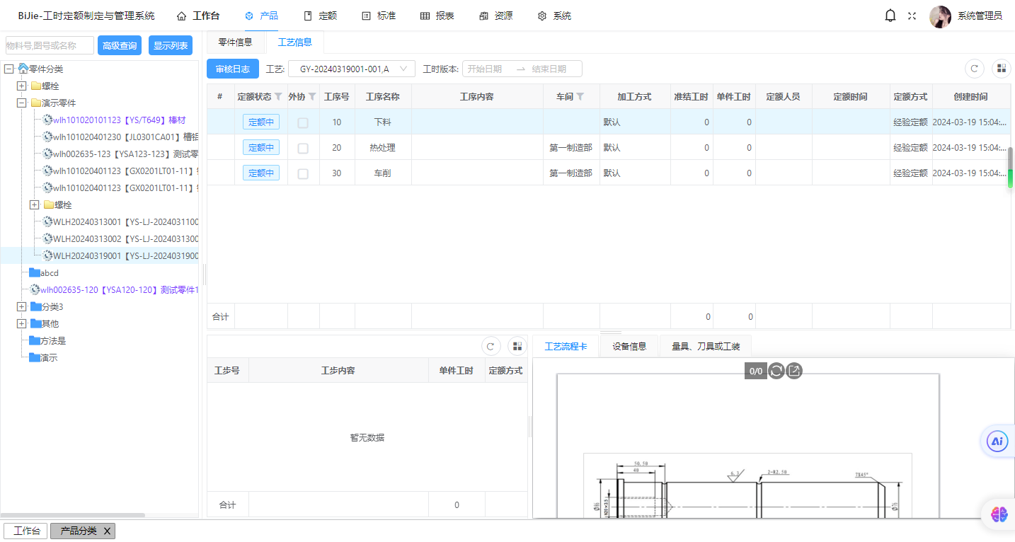Click the home icon of 零件分类 root
1015x542 pixels.
click(23, 69)
